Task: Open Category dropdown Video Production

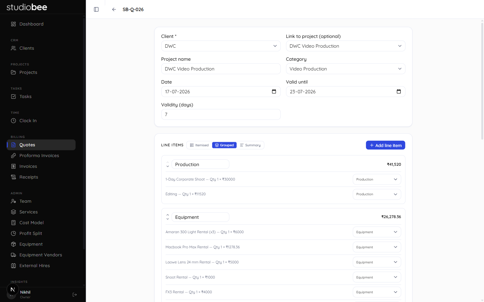Action: tap(346, 69)
